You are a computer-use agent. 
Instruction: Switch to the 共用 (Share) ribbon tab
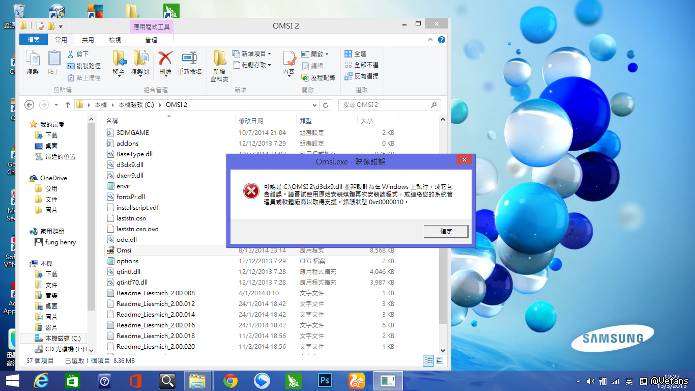tap(88, 40)
